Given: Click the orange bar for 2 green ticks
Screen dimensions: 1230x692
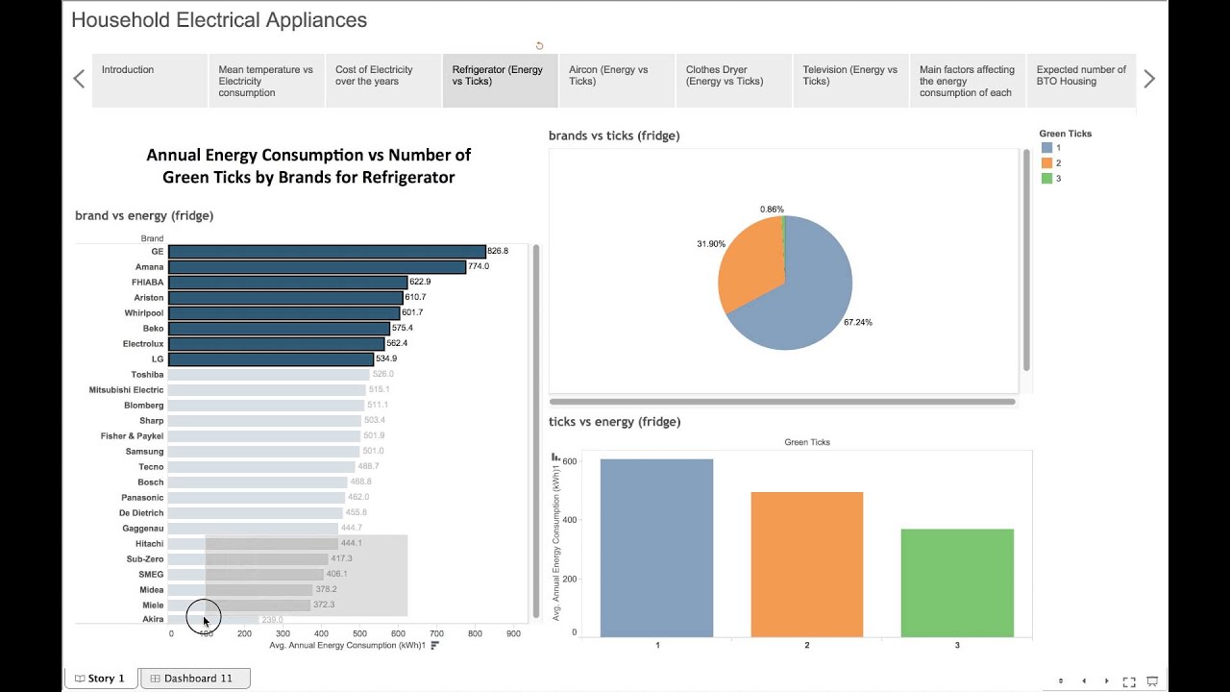Looking at the screenshot, I should click(x=807, y=564).
